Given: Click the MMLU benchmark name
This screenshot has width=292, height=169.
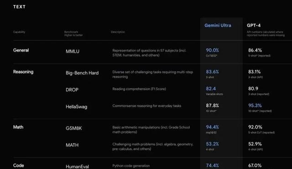Looking at the screenshot, I should (73, 51).
